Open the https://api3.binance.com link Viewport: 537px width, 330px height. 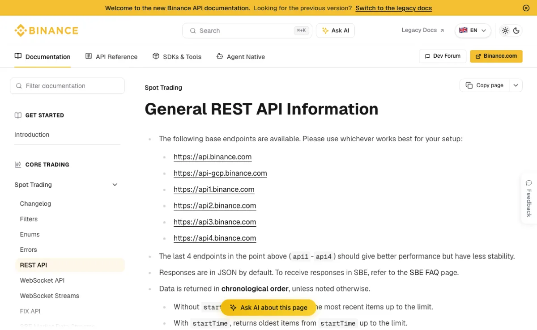pyautogui.click(x=215, y=222)
